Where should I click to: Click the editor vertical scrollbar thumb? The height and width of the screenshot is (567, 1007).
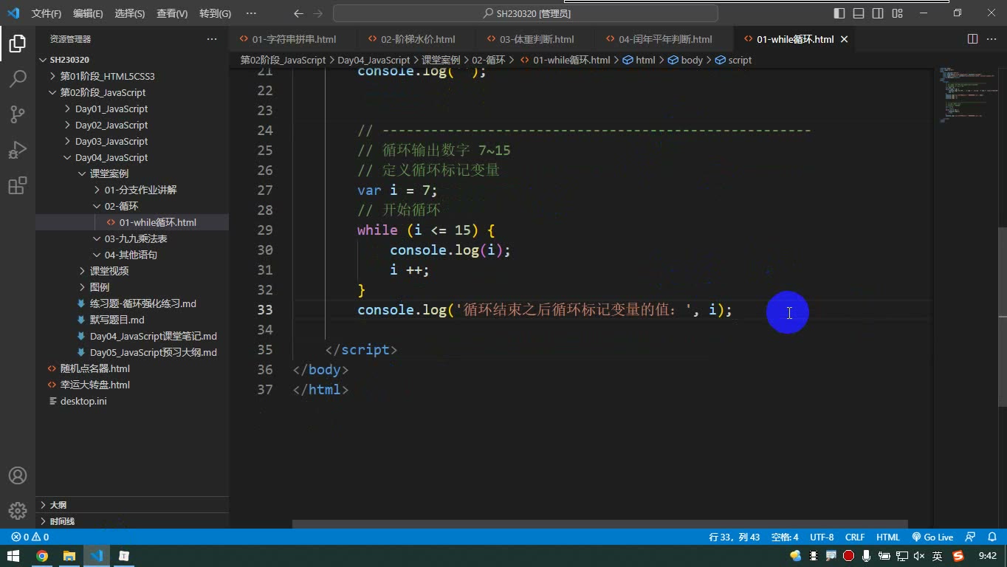(x=1003, y=317)
